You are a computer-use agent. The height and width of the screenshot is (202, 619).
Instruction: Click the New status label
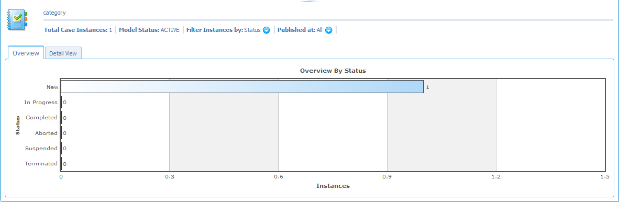click(52, 87)
